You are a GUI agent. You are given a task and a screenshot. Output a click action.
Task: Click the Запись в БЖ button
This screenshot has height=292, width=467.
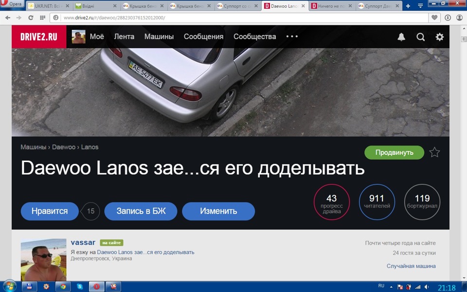pyautogui.click(x=141, y=211)
